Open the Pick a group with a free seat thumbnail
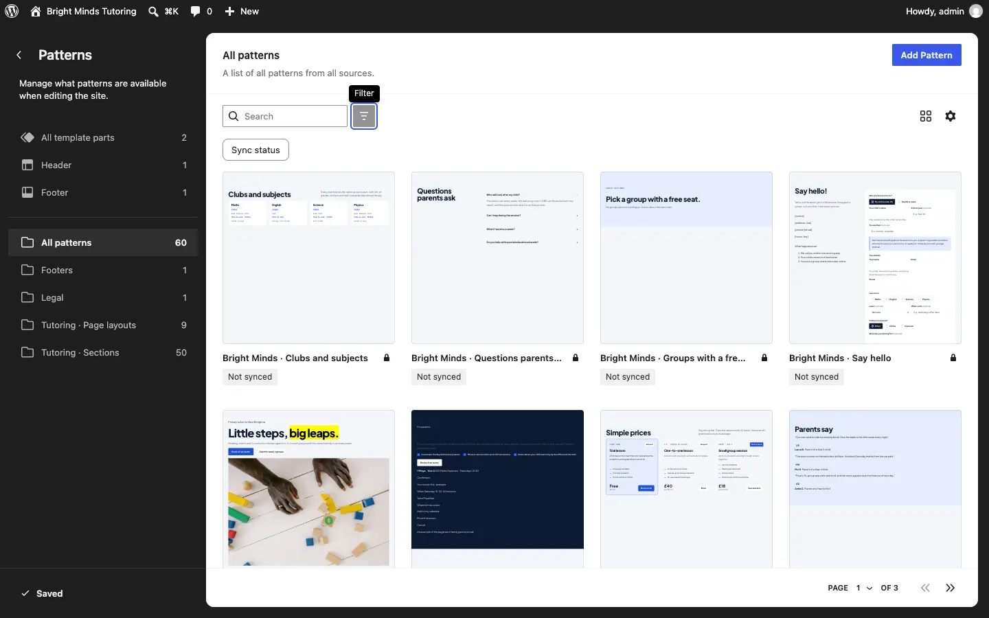This screenshot has width=989, height=618. [x=686, y=257]
